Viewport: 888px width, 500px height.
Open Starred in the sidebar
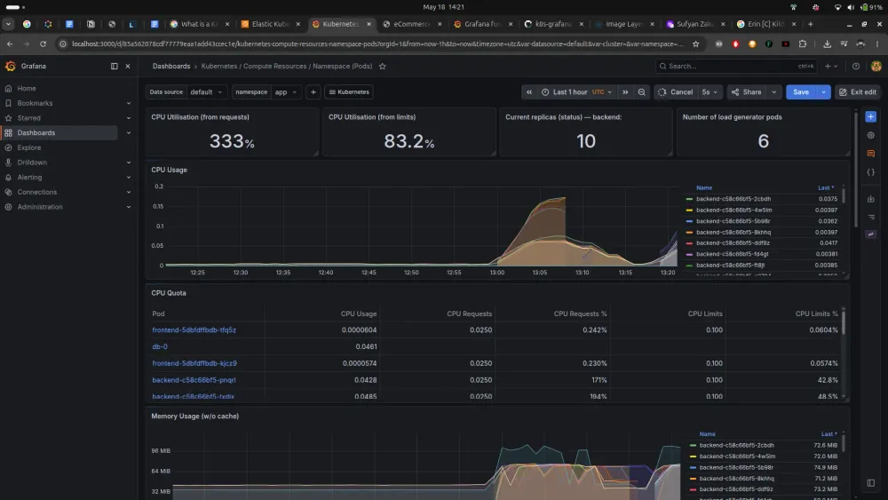(29, 118)
